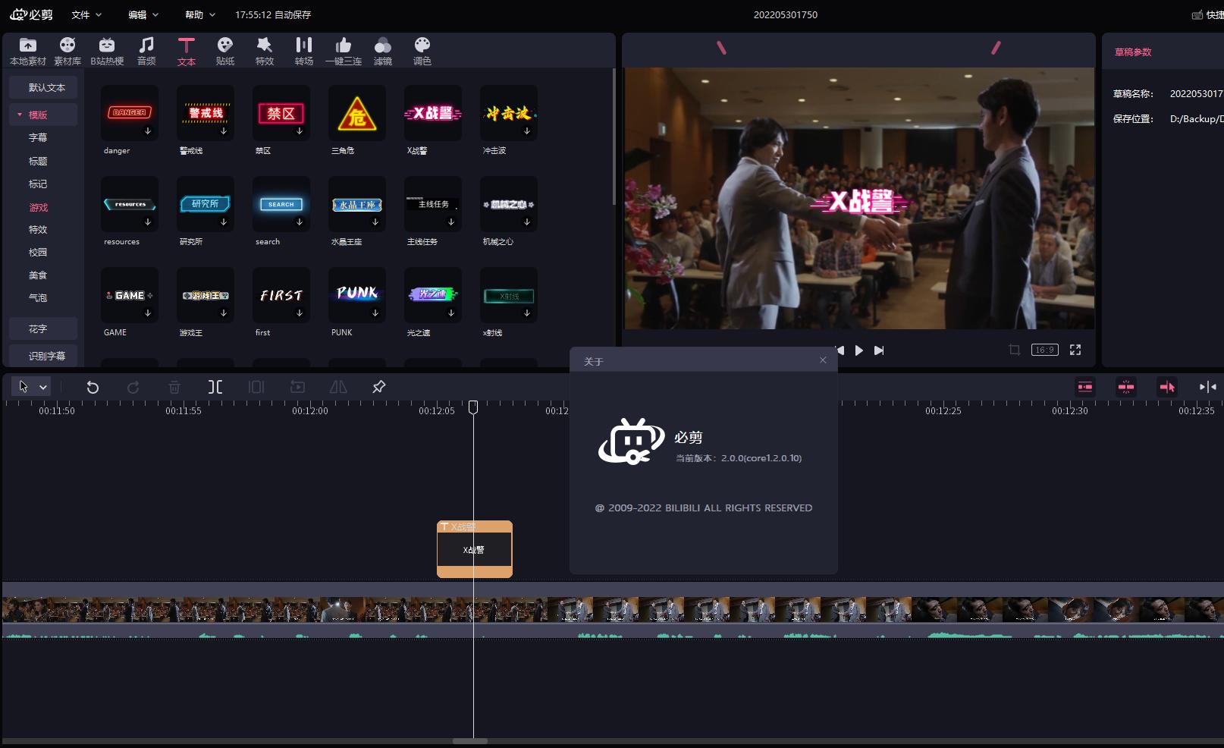Open the 调色 color grading panel
This screenshot has height=748, width=1224.
[422, 51]
